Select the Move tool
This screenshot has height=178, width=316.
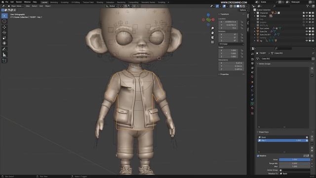[4, 27]
